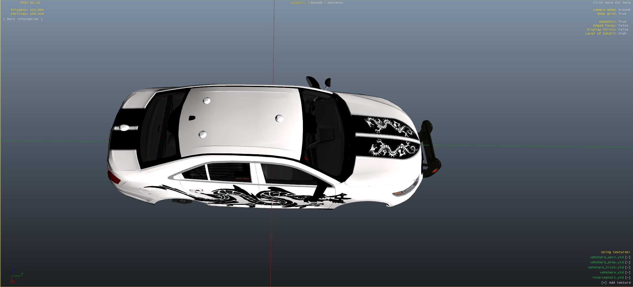The width and height of the screenshot is (633, 287).
Task: Open the Click here for help link
Action: pyautogui.click(x=612, y=3)
